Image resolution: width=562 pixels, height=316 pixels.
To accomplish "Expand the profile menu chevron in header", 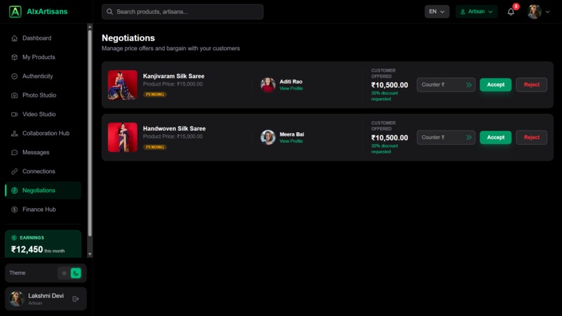I will point(547,12).
